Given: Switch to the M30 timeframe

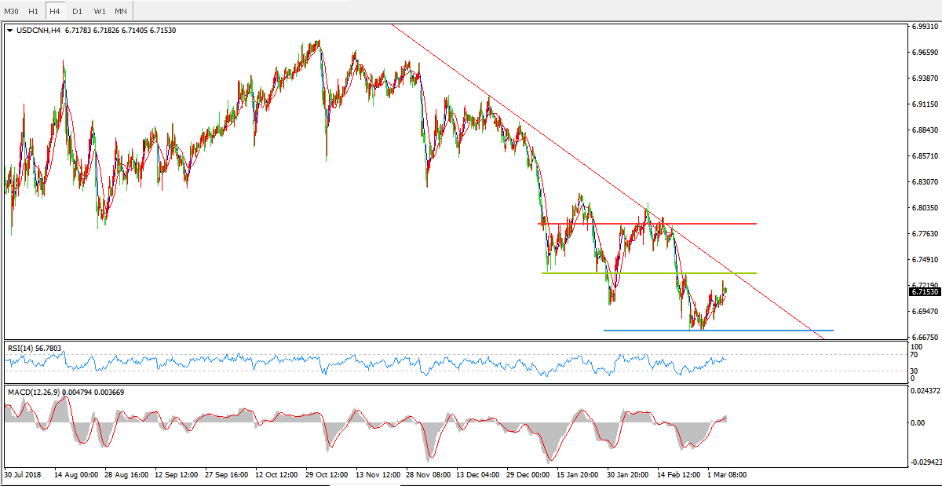Looking at the screenshot, I should (11, 11).
